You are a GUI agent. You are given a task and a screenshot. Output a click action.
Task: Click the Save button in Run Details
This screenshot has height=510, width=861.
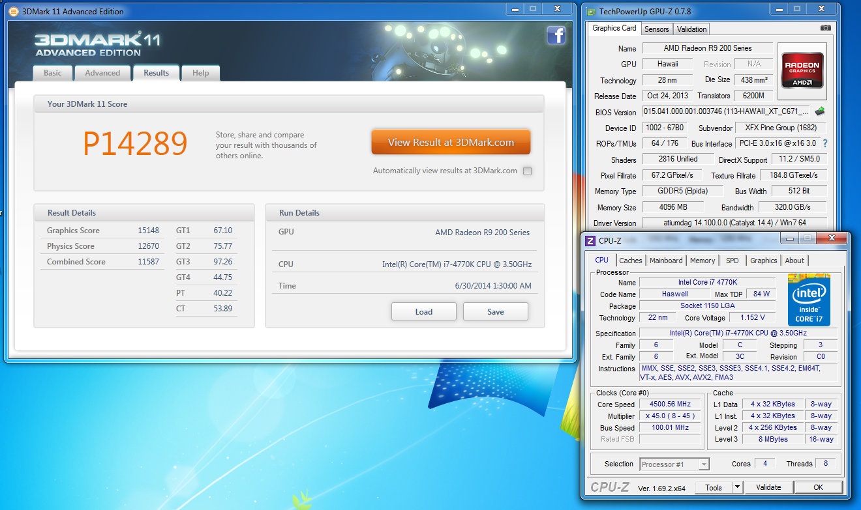pyautogui.click(x=496, y=311)
